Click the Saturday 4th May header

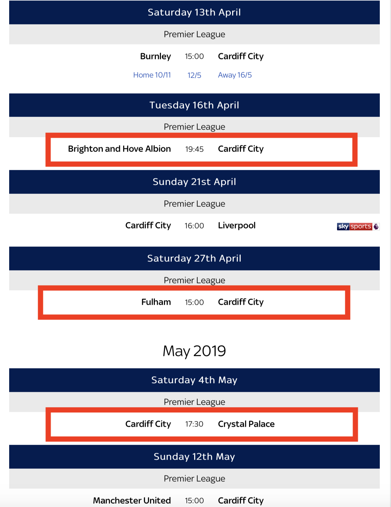point(194,380)
